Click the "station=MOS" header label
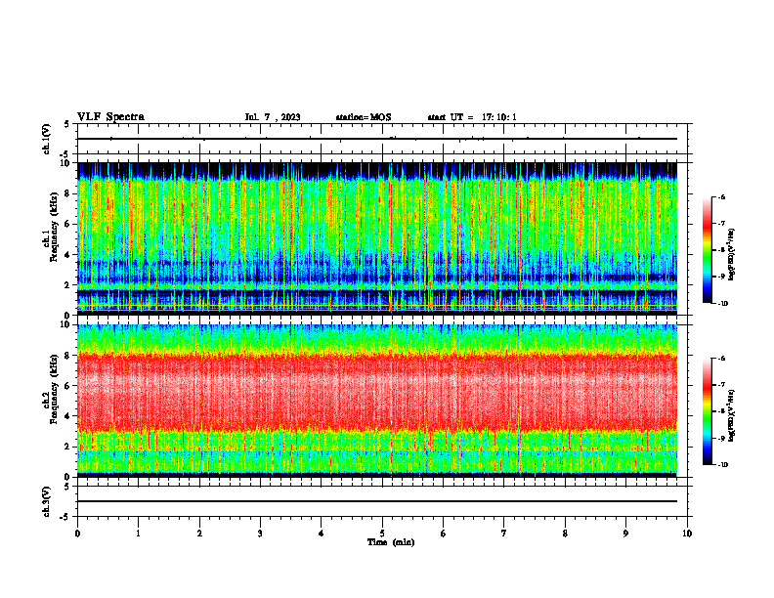The image size is (774, 598). click(364, 117)
